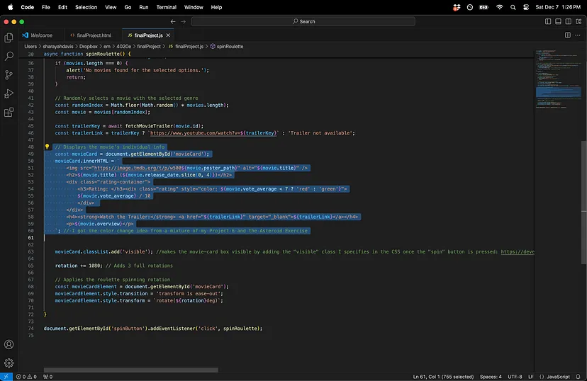Switch to the finalProject.html tab
This screenshot has width=587, height=381.
[94, 35]
